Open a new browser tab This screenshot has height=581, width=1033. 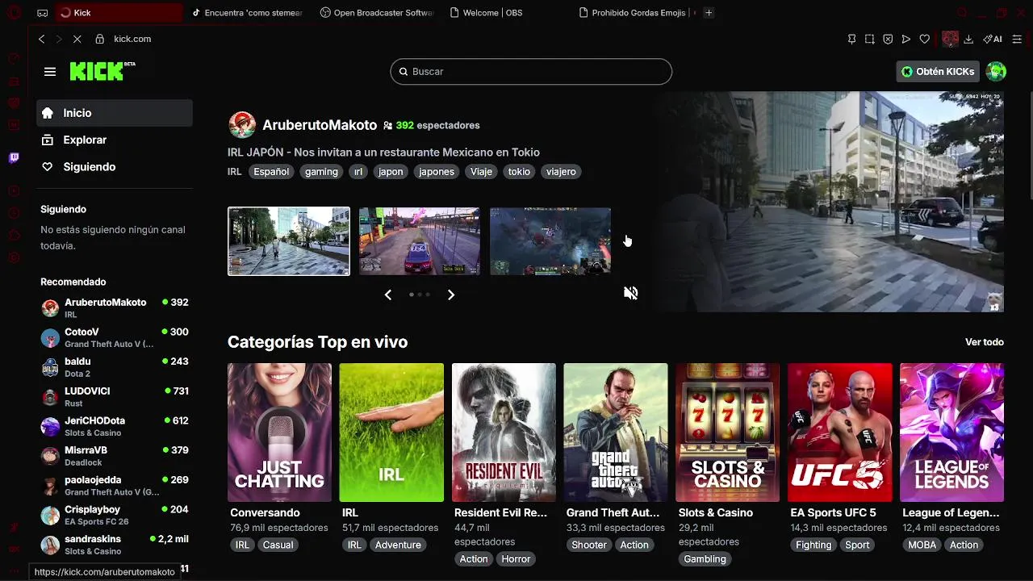click(709, 13)
